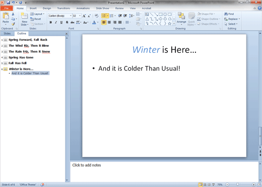Image resolution: width=262 pixels, height=187 pixels.
Task: Open the Layout dropdown
Action: pyautogui.click(x=37, y=14)
